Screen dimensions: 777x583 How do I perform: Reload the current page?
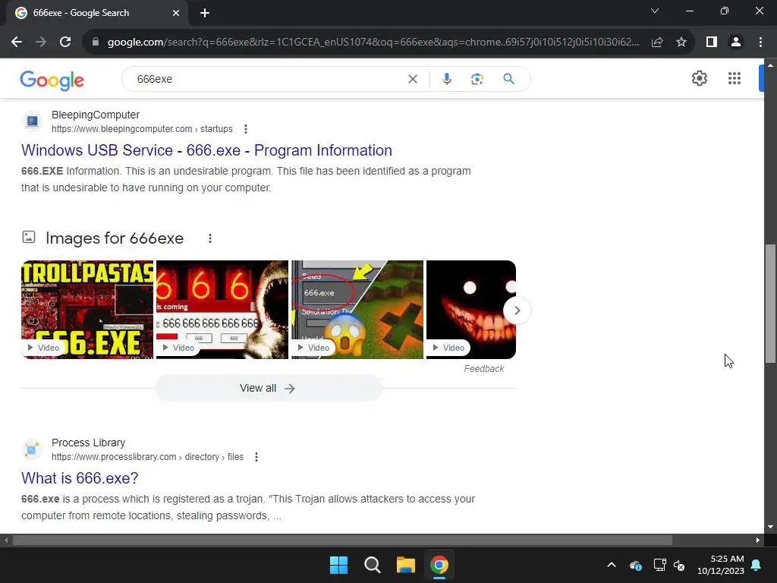tap(65, 43)
